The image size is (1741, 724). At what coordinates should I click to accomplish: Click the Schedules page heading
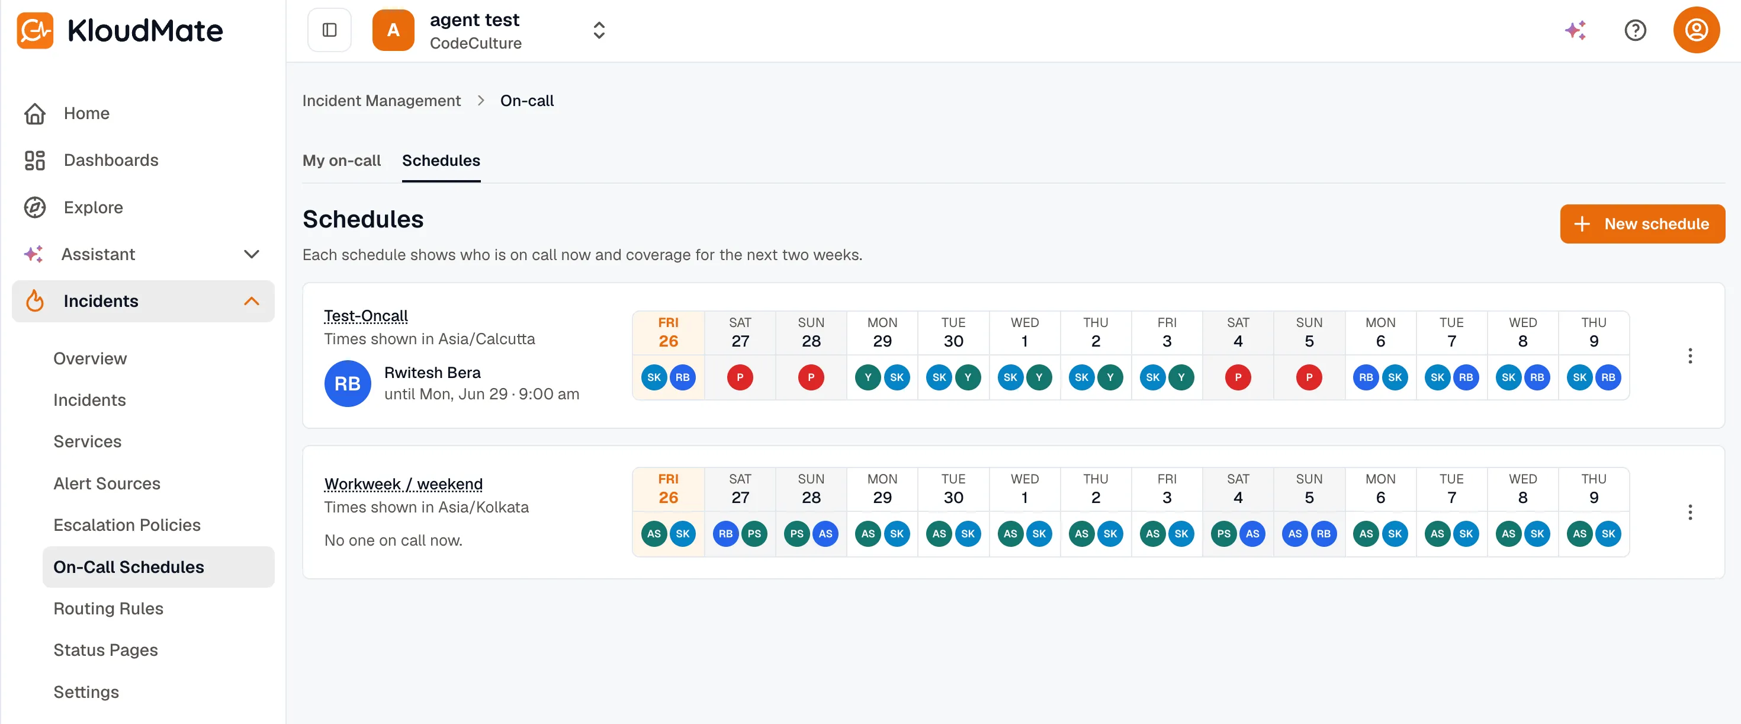pos(363,219)
